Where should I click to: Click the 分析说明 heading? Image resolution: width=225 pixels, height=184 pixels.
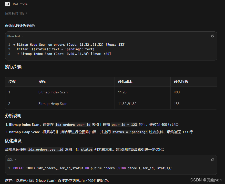13,116
